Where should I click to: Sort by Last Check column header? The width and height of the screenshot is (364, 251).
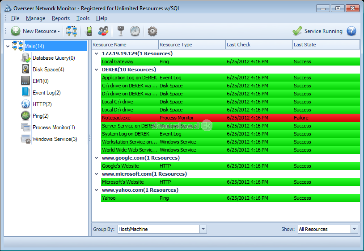click(259, 45)
